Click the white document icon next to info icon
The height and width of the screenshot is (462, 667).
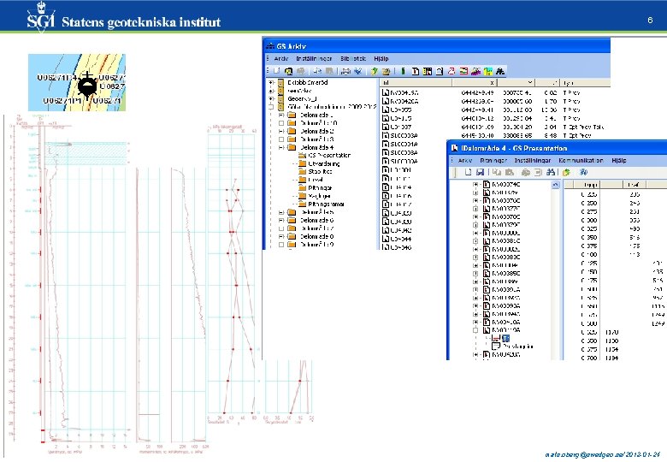416,71
